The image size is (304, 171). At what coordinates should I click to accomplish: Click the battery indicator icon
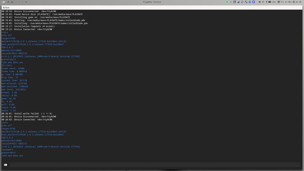click(270, 2)
